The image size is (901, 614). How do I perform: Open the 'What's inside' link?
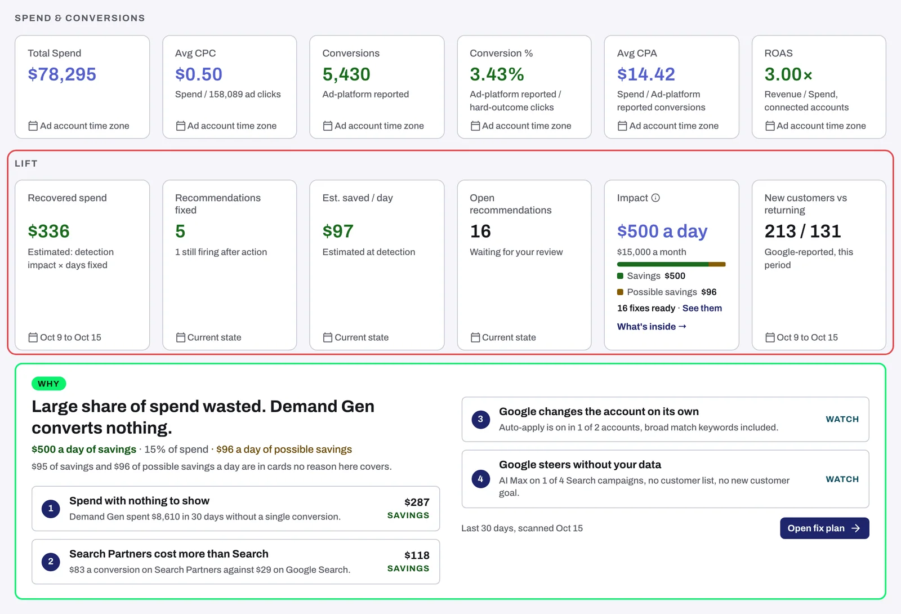(x=652, y=327)
